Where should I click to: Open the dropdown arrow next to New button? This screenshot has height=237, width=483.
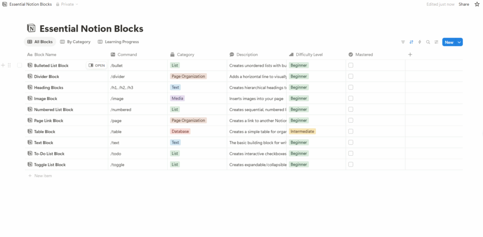tap(459, 42)
